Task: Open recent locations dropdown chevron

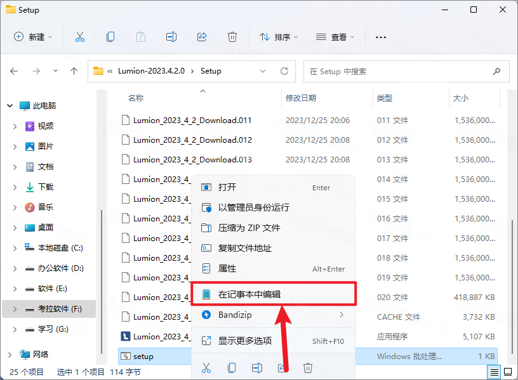Action: tap(55, 71)
